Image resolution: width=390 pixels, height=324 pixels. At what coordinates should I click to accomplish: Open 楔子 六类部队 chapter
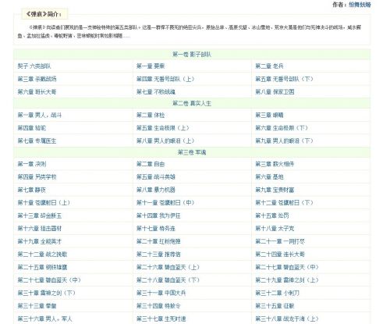(x=34, y=66)
